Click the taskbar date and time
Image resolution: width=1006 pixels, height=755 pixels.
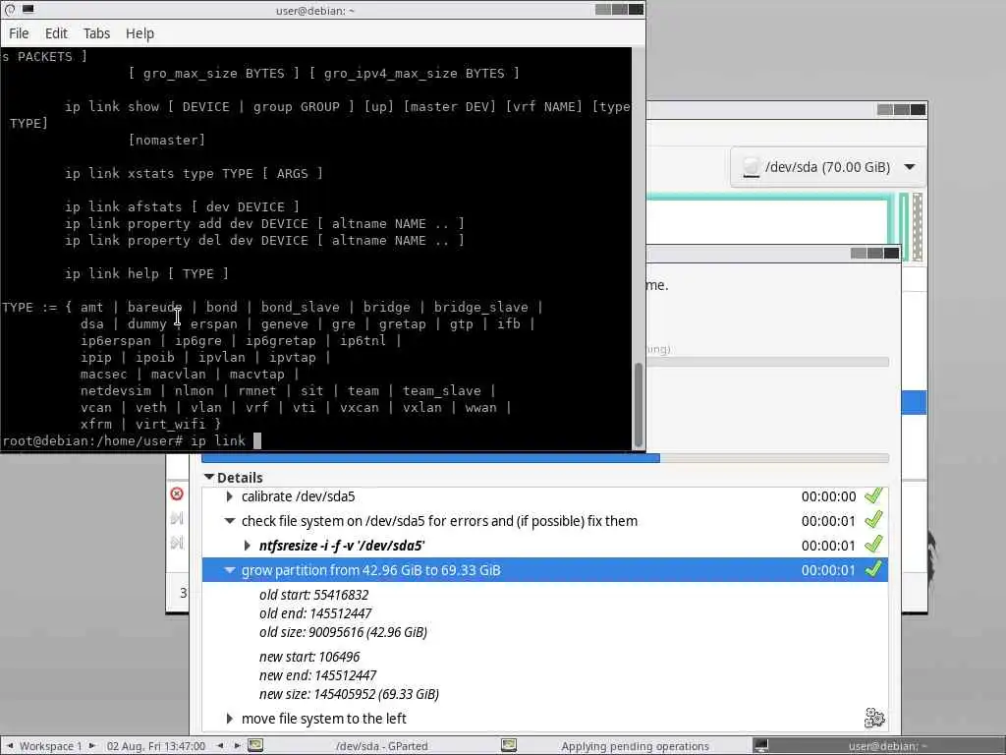point(156,746)
